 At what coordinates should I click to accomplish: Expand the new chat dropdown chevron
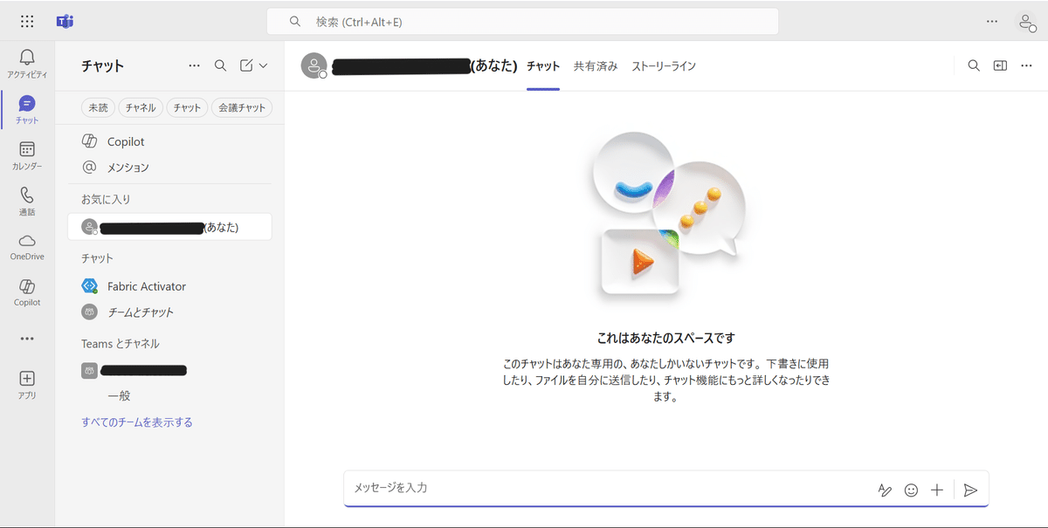[263, 65]
